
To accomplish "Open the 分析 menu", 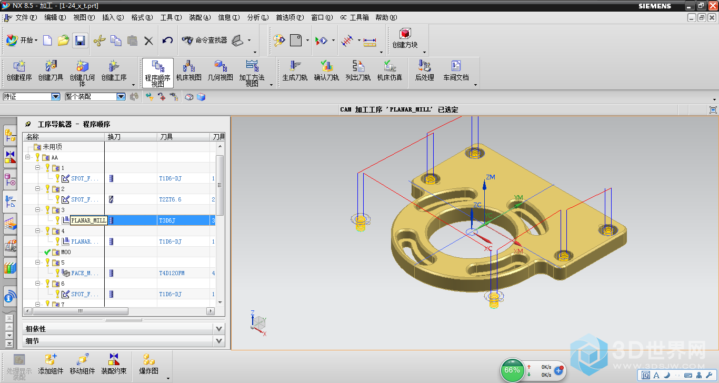I will pyautogui.click(x=257, y=17).
